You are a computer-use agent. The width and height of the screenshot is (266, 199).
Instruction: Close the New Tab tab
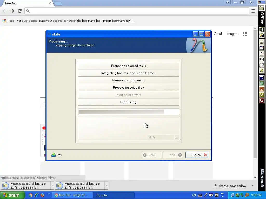50,3
